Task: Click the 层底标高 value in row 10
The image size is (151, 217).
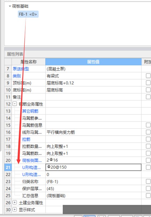Action: [x=93, y=90]
